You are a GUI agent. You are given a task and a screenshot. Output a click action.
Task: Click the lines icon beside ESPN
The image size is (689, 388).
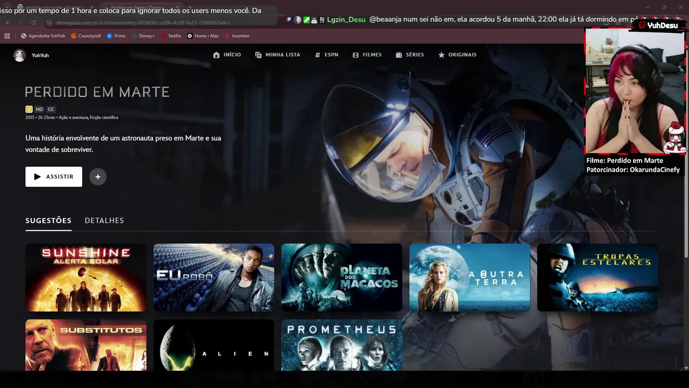[x=318, y=55]
